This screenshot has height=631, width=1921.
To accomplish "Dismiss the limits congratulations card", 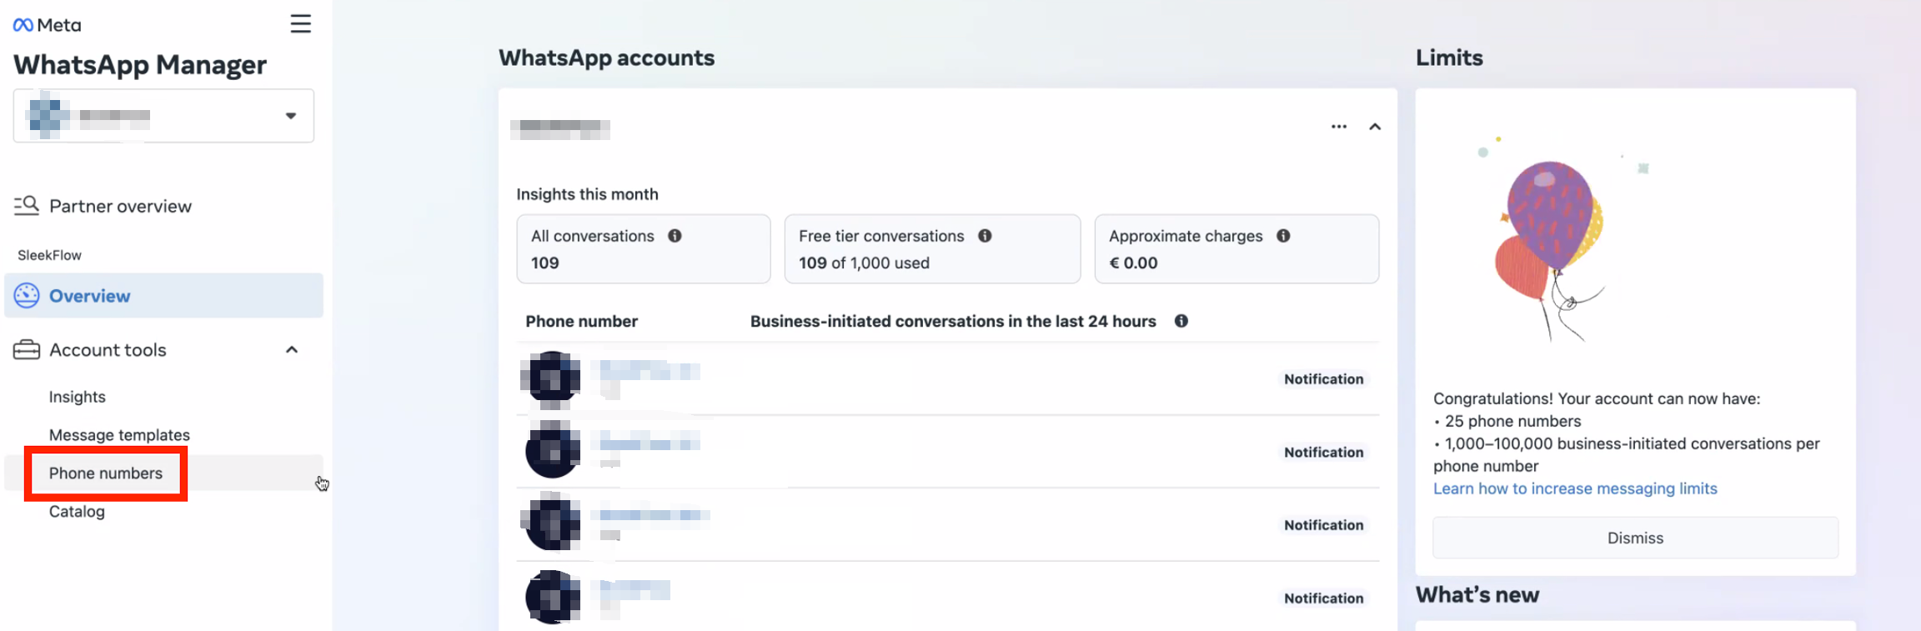I will [x=1635, y=538].
